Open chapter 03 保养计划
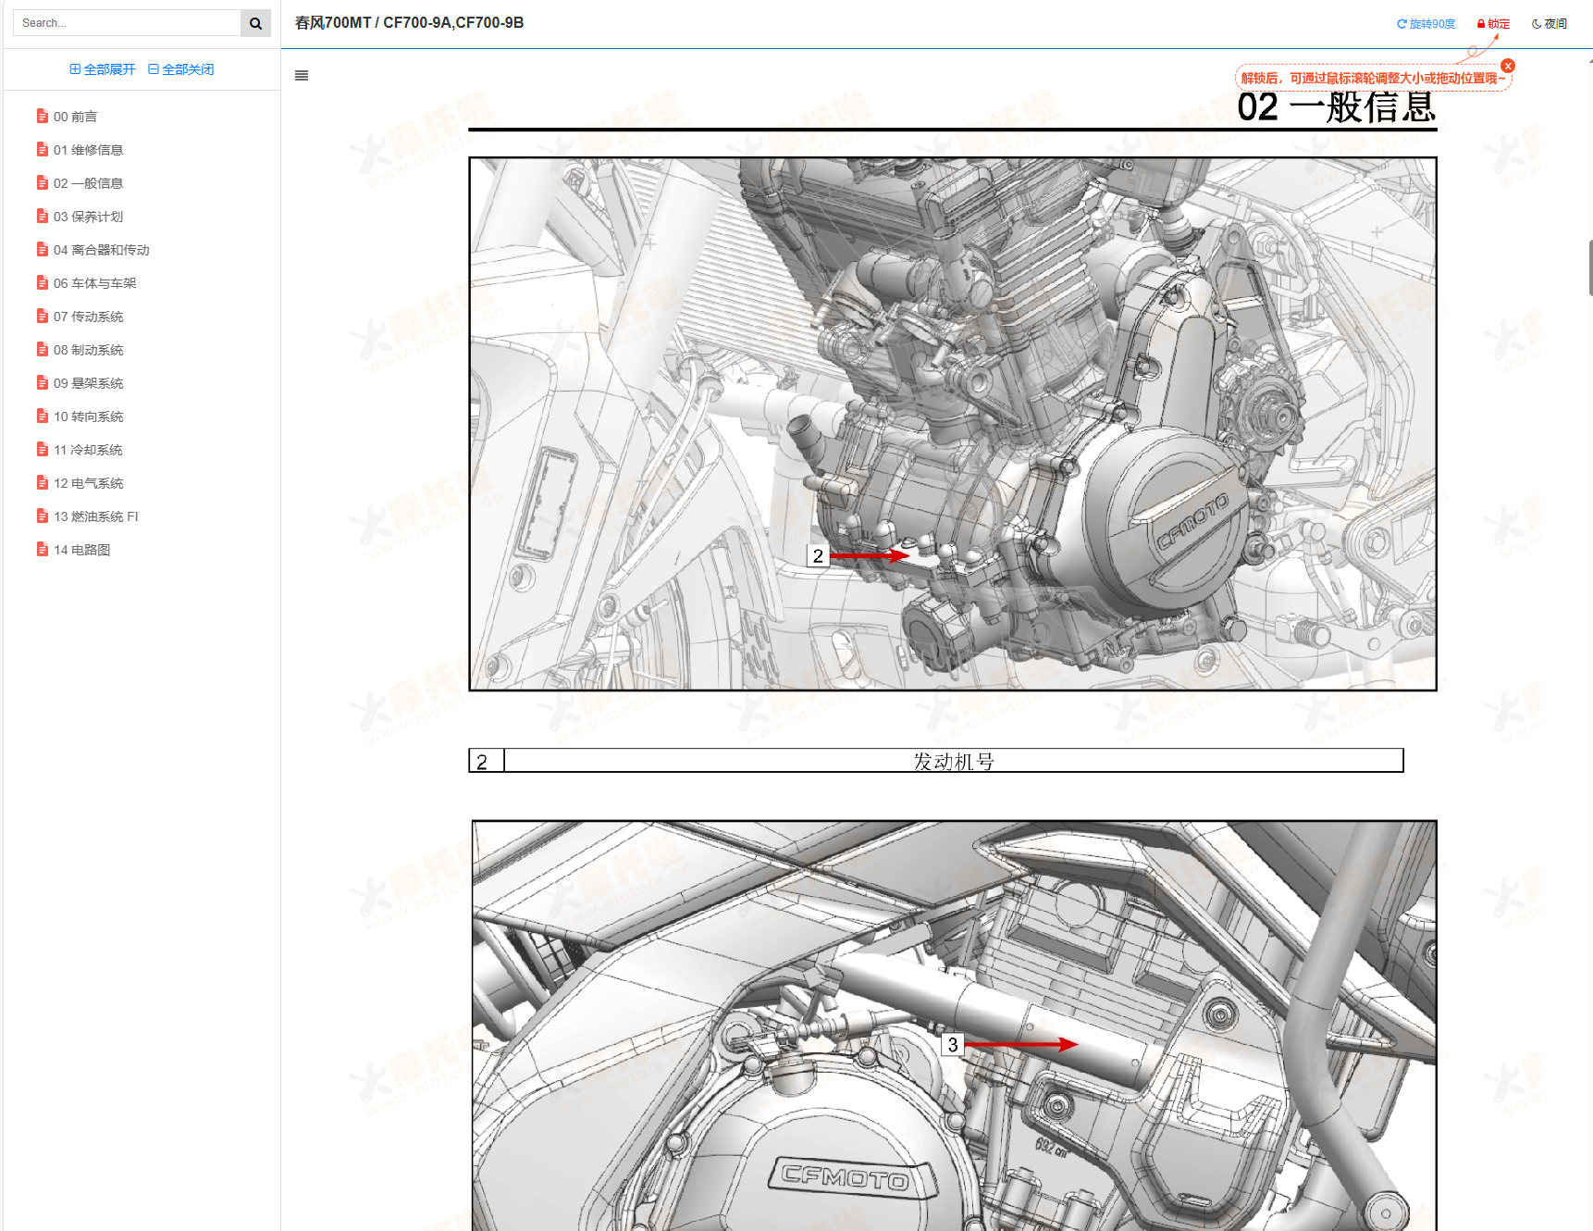1593x1231 pixels. (88, 217)
